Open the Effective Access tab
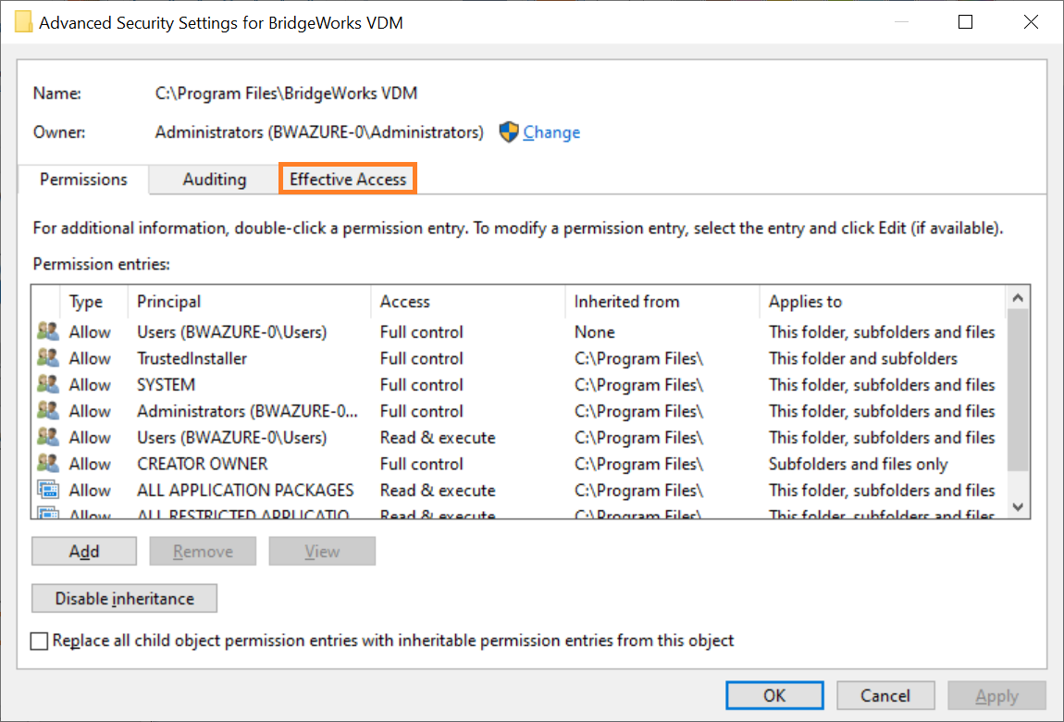This screenshot has width=1064, height=722. 348,180
